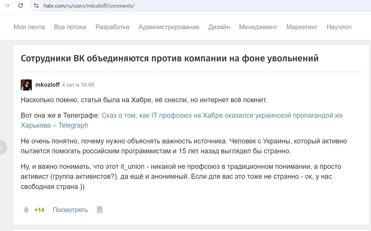
Task: Open article Сотрудники ВК объединяются против компании
Action: pos(169,58)
